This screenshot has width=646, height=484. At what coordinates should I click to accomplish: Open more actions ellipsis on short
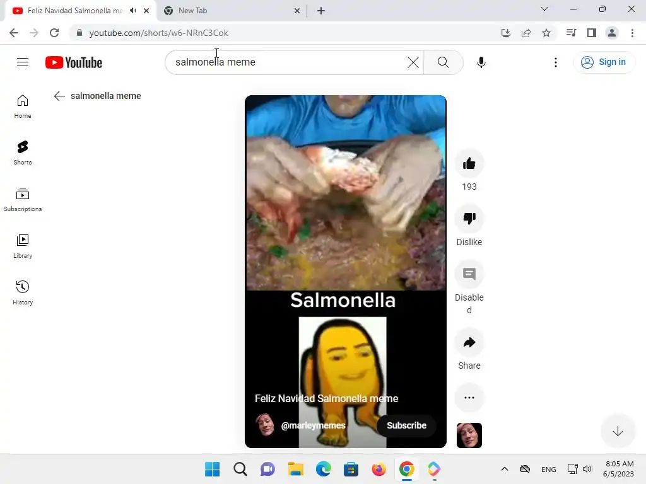click(469, 398)
